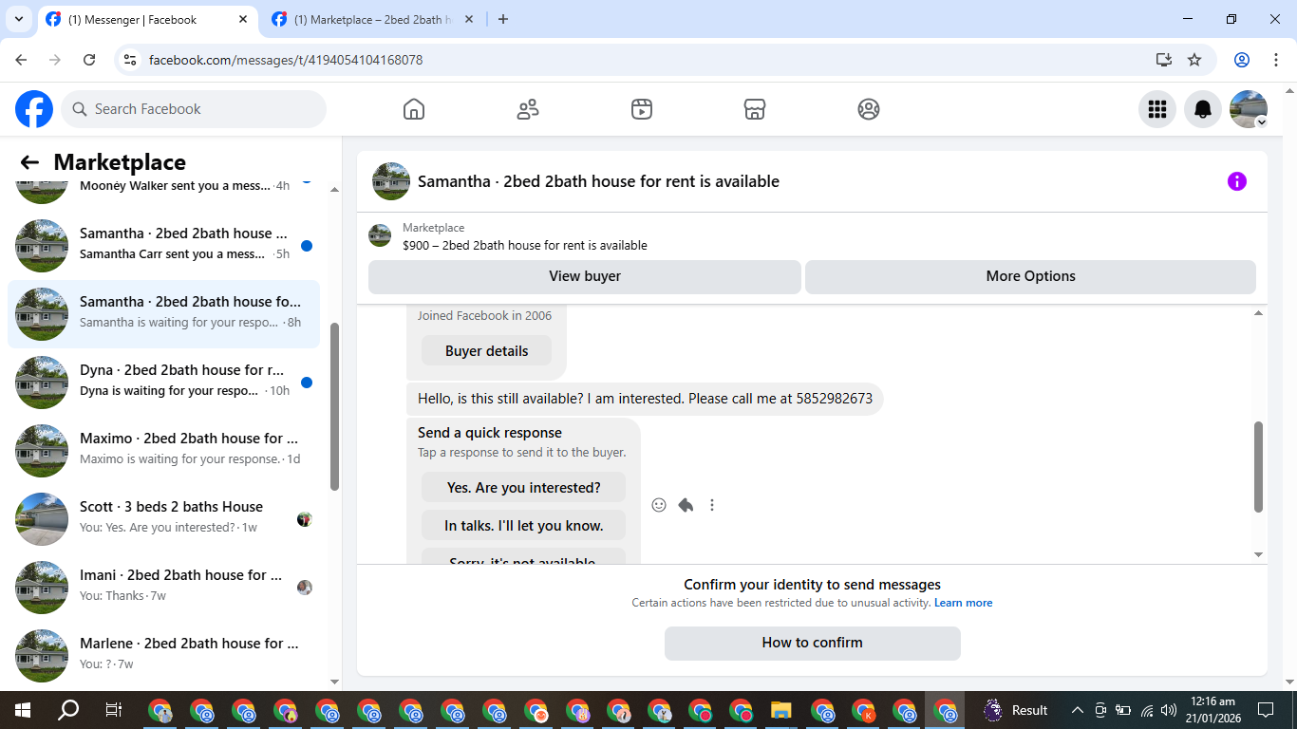Open Scott's 3 beds 2 baths House chat
Screen dimensions: 1297x729
click(x=163, y=519)
